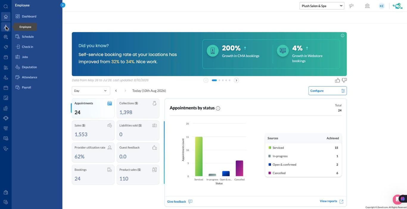
Task: Open the Day period dropdown
Action: point(91,91)
